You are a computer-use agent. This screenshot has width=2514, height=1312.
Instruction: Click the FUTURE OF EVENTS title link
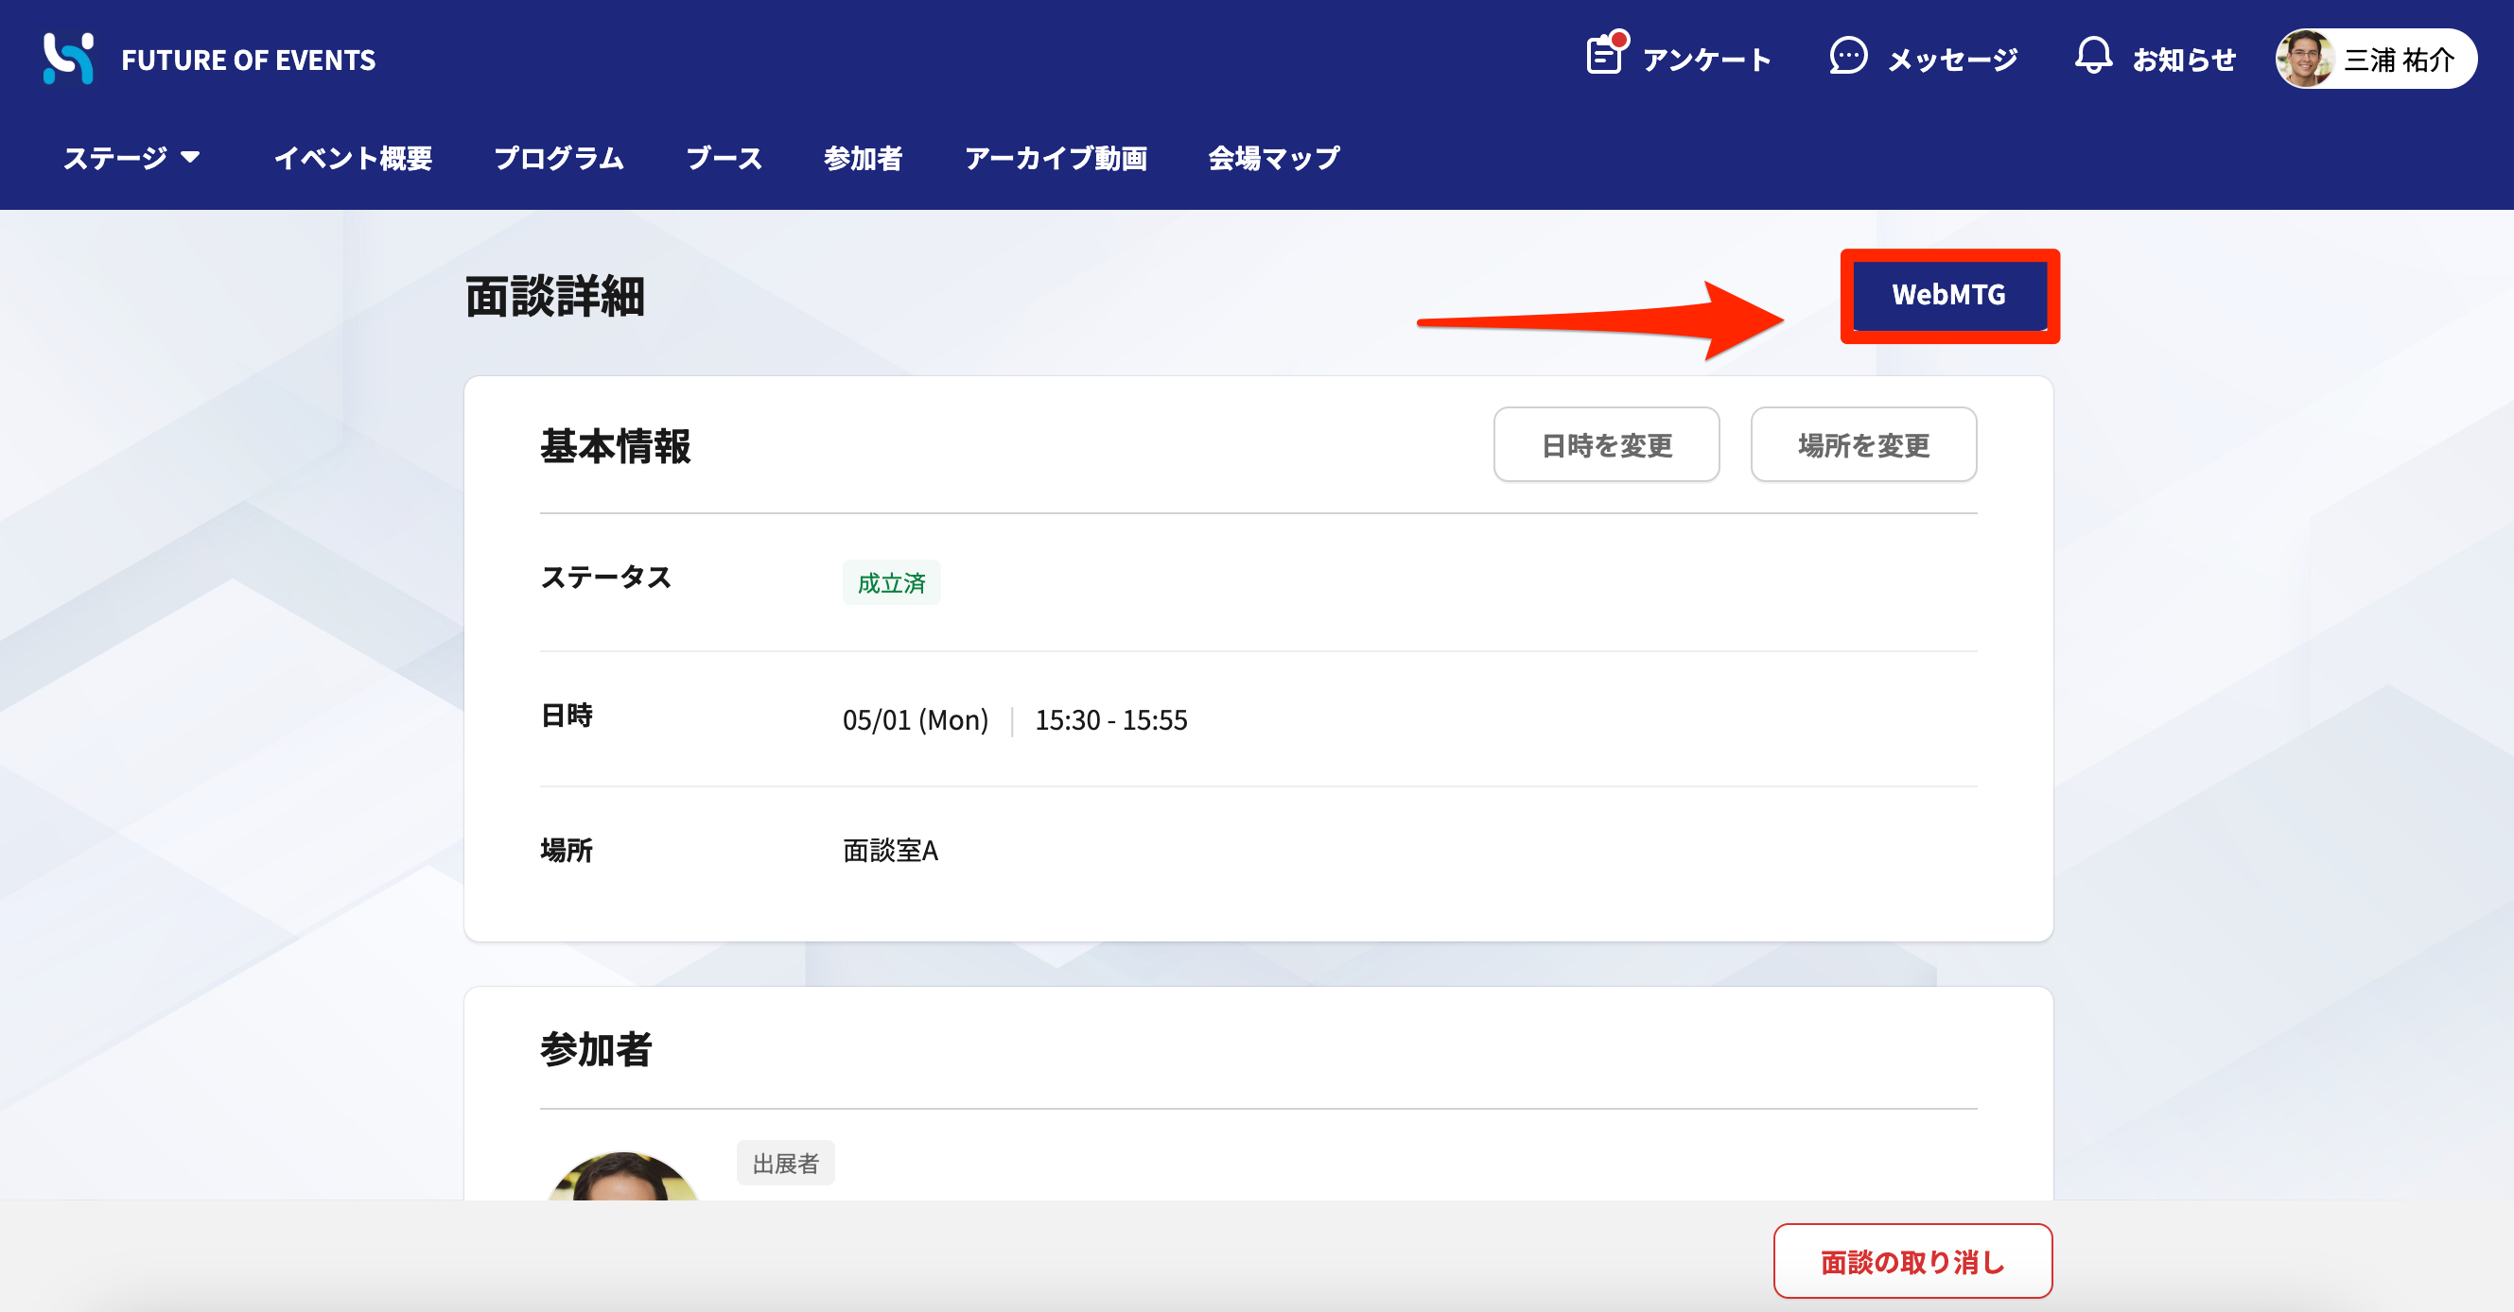coord(248,60)
